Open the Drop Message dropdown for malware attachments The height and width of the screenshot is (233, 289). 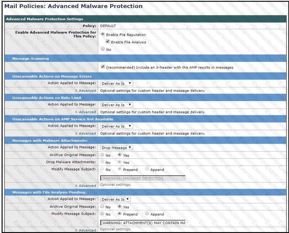117,148
